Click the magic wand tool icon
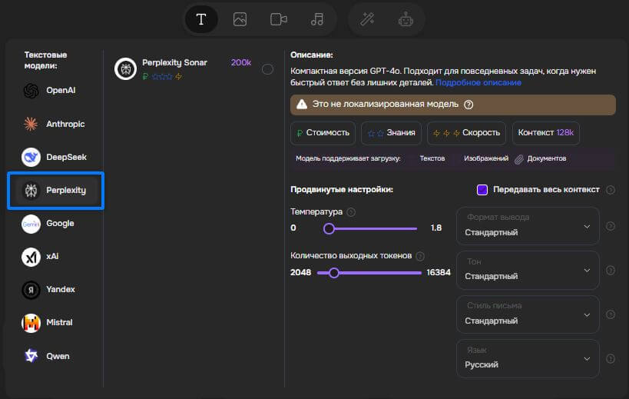 click(x=368, y=19)
